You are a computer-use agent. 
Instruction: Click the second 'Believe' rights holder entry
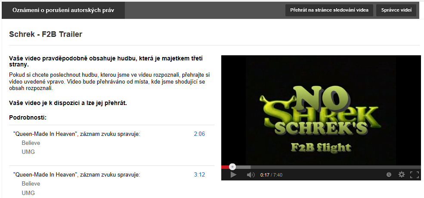click(31, 184)
